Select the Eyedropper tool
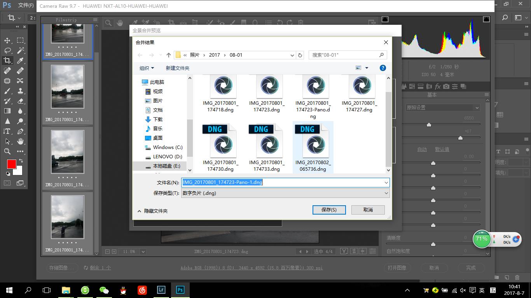Screen dimensions: 531x298 click(x=20, y=61)
